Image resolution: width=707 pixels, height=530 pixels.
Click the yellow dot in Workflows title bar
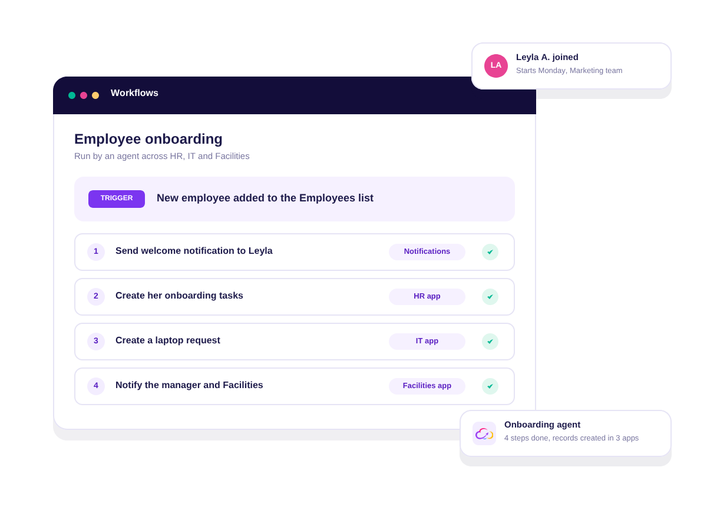tap(95, 95)
